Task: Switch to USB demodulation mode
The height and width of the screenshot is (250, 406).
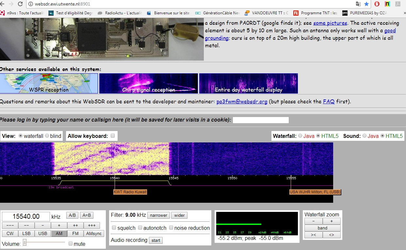Action: pyautogui.click(x=43, y=233)
